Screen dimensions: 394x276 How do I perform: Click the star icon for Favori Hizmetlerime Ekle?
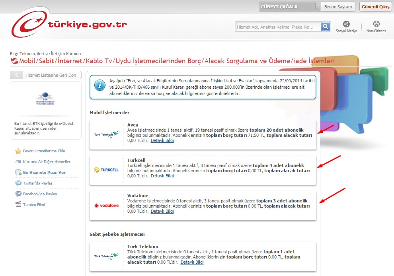point(18,151)
